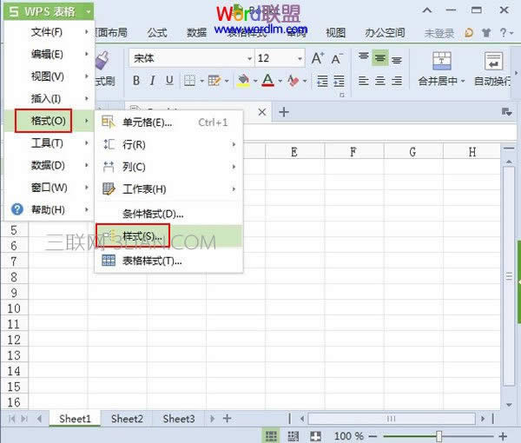The image size is (521, 443).
Task: Click 未登录 to sign in
Action: point(439,33)
